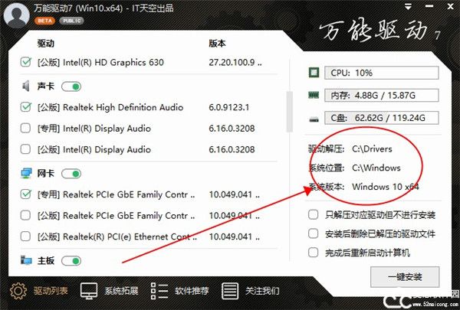
Task: Click the gear icon for driver list
Action: pos(18,291)
